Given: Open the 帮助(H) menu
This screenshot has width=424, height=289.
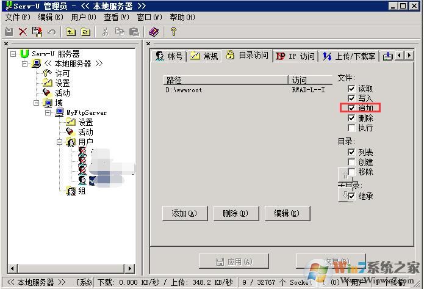Looking at the screenshot, I should click(182, 17).
